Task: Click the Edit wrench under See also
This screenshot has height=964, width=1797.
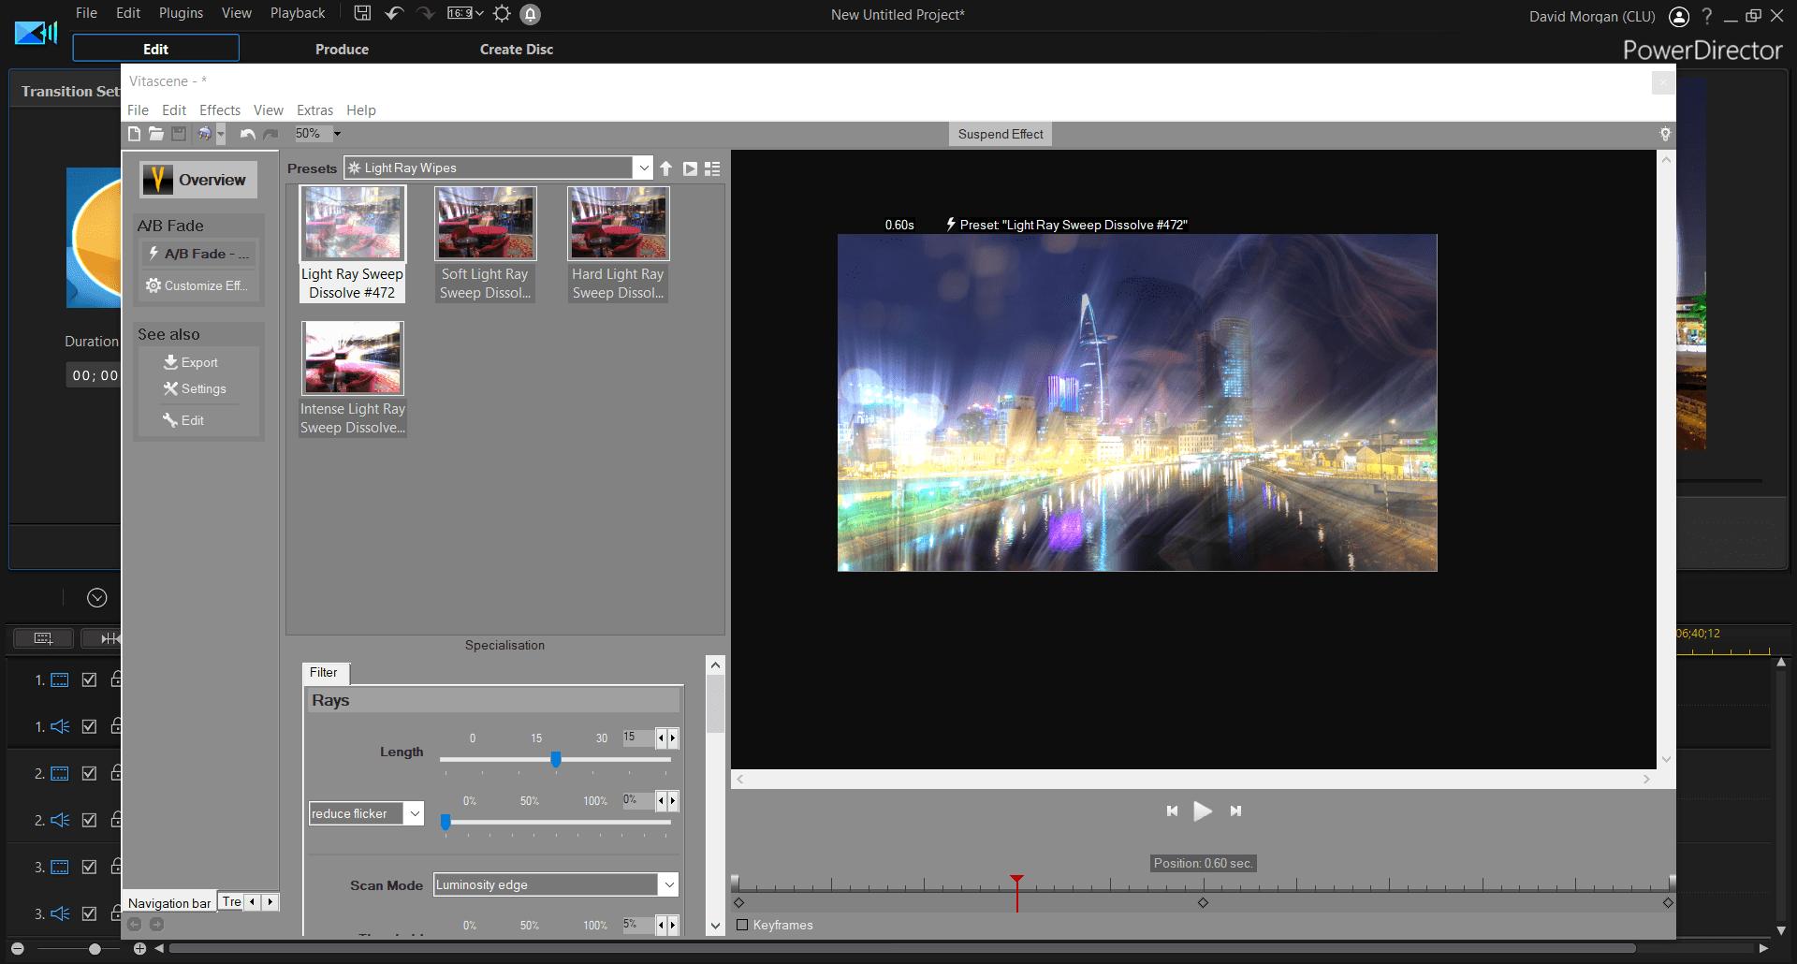Action: pyautogui.click(x=183, y=420)
